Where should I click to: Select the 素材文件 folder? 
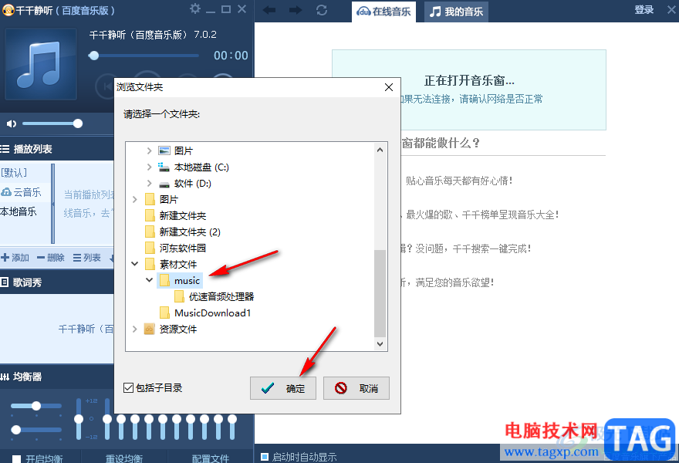coord(171,264)
